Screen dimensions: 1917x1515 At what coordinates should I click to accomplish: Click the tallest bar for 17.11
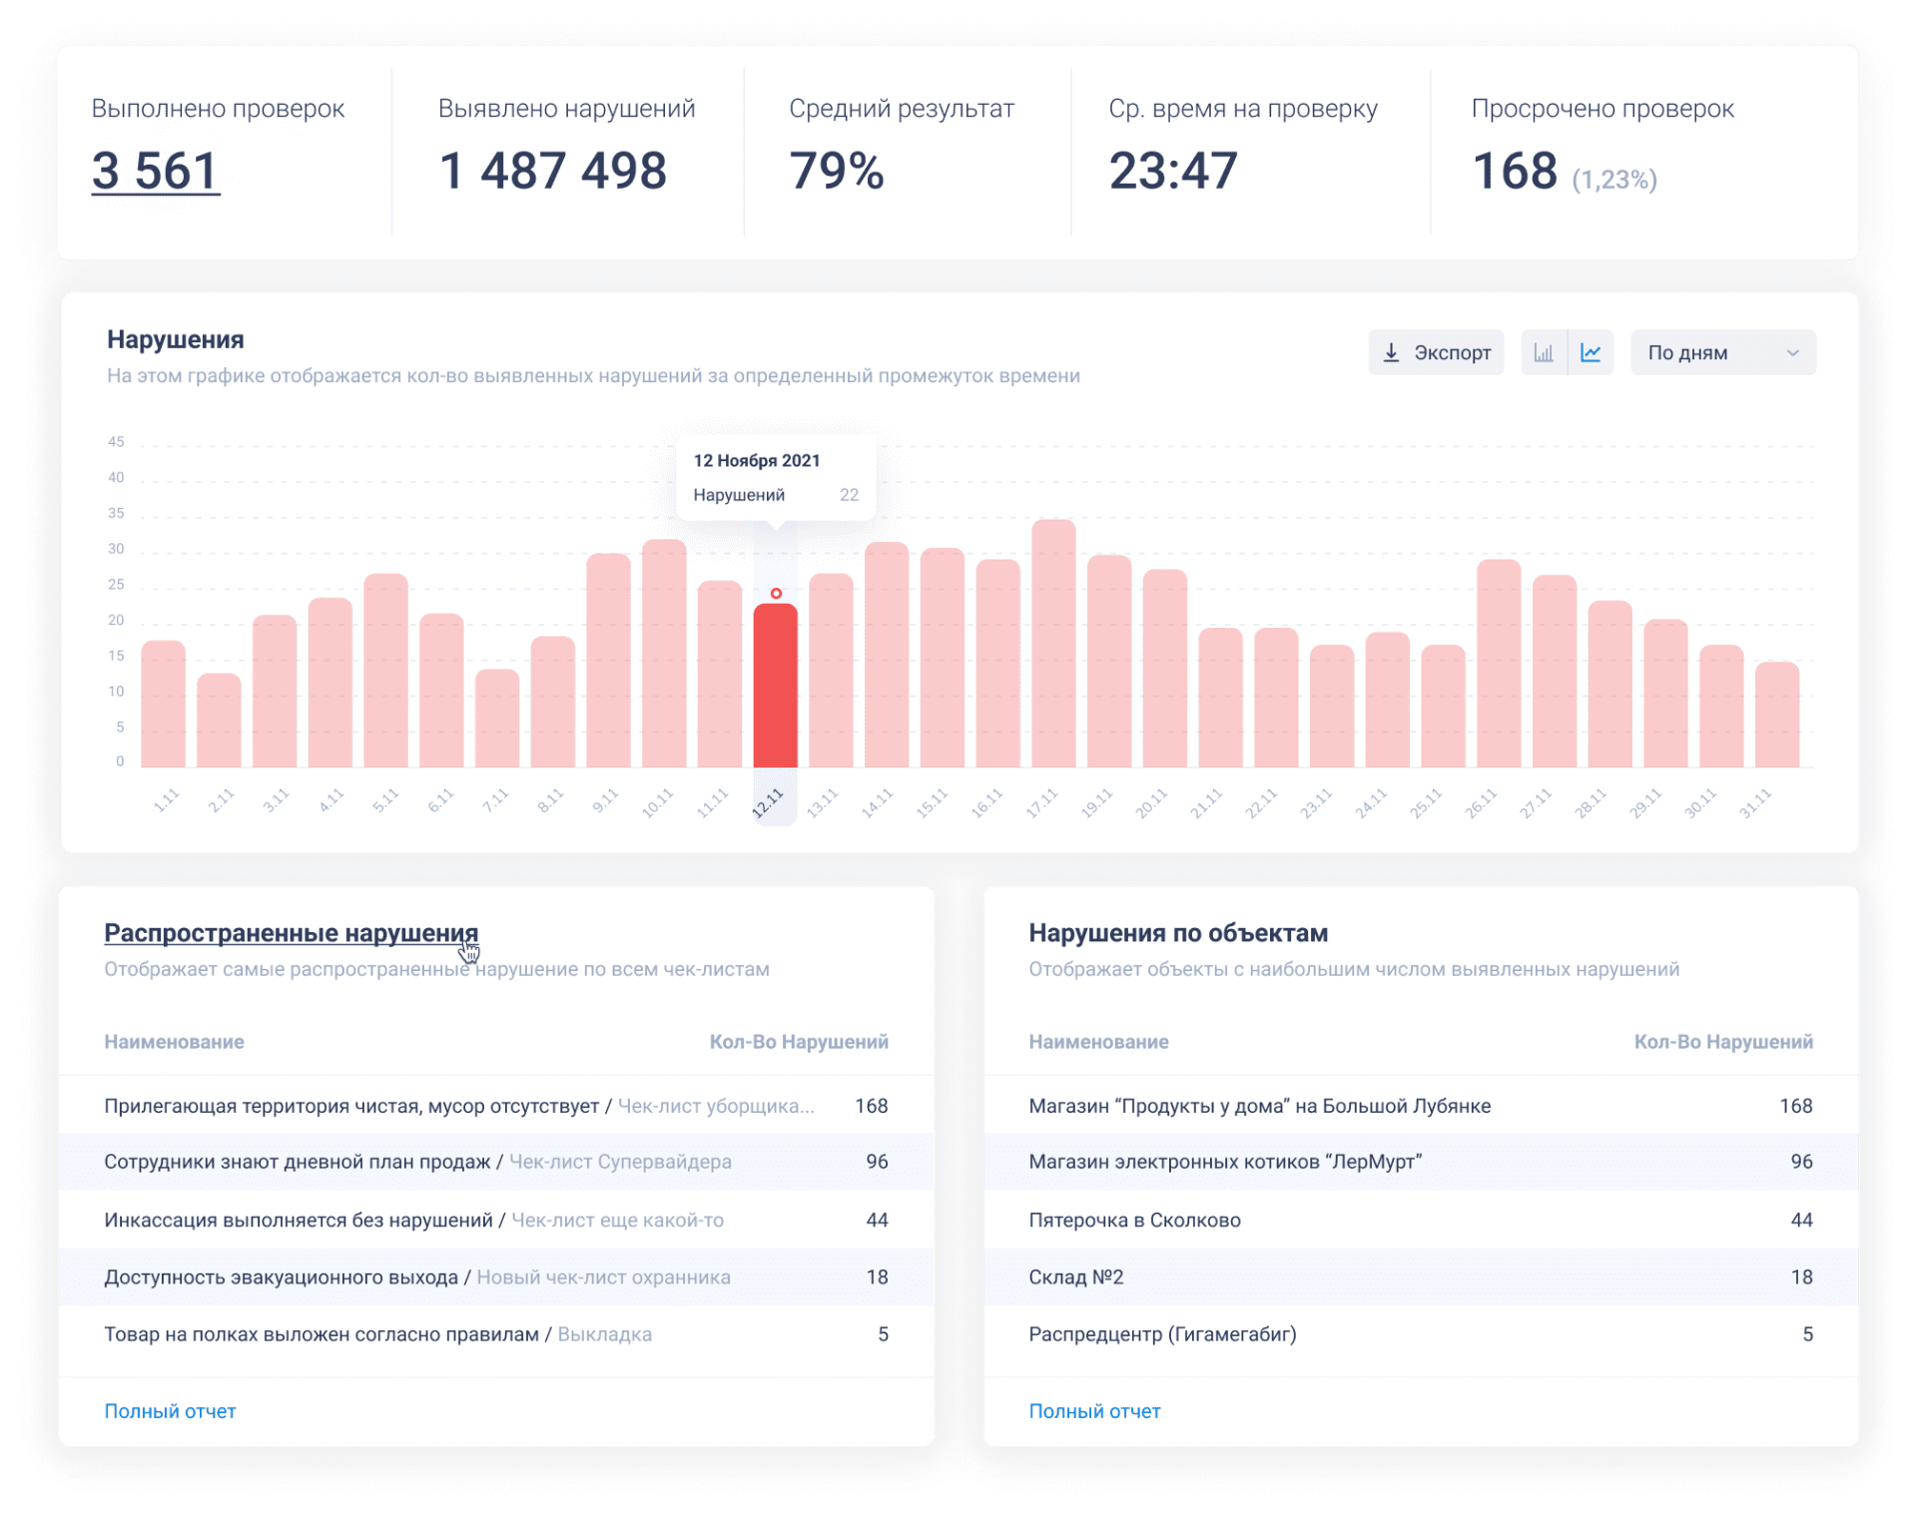tap(1053, 644)
